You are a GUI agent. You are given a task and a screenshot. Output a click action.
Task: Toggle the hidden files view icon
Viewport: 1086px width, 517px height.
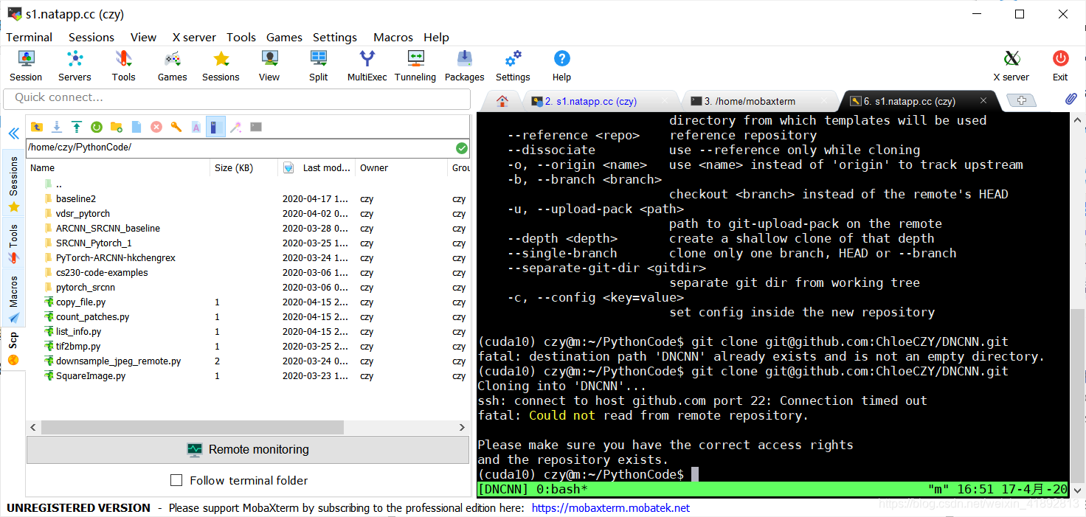point(215,127)
